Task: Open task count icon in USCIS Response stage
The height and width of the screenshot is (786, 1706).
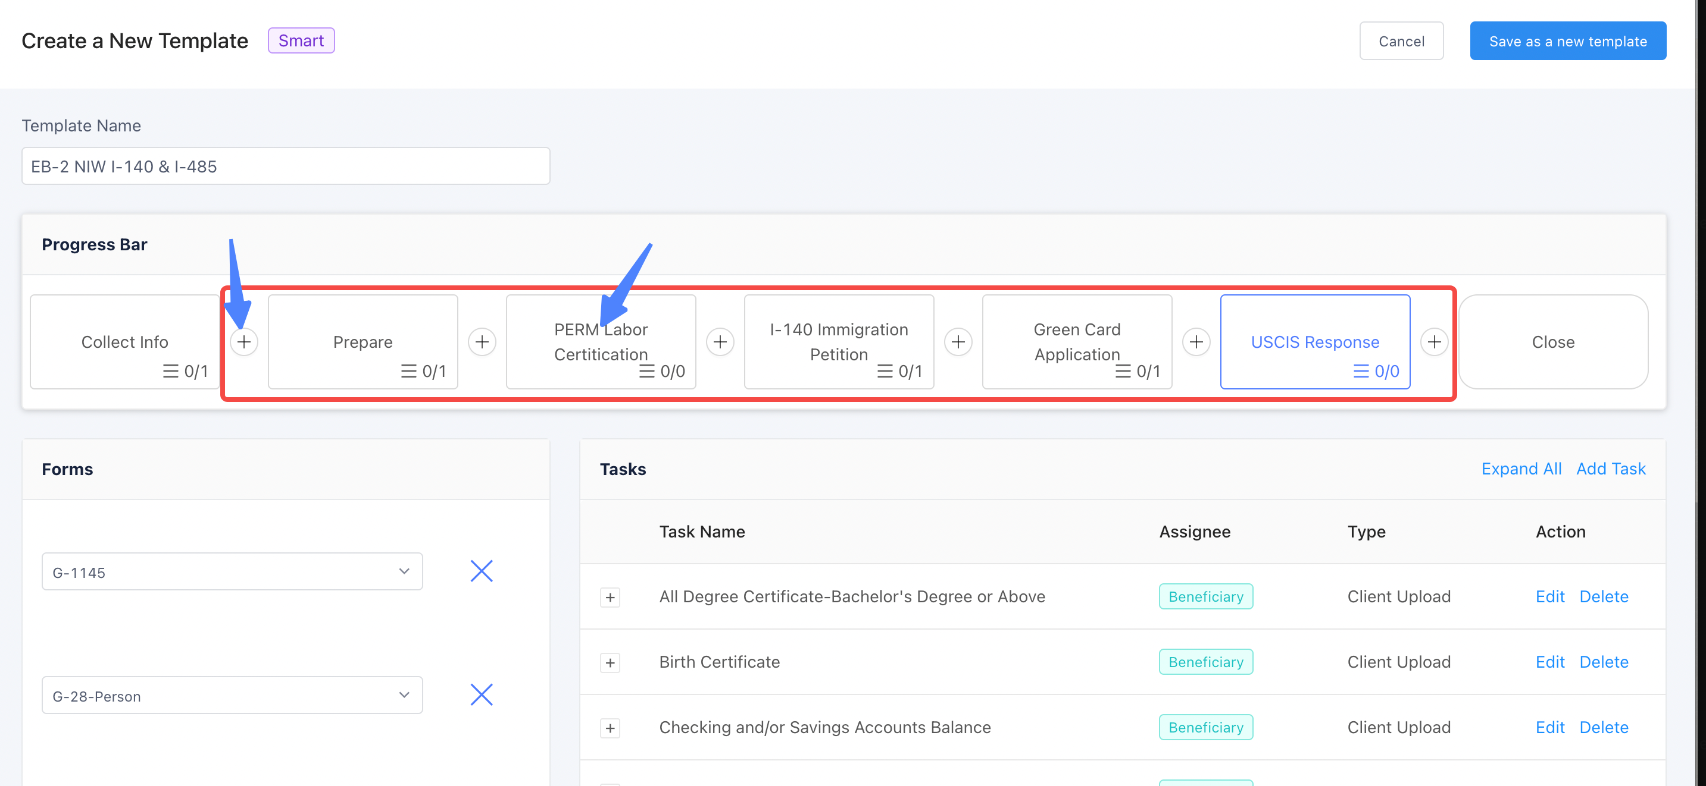Action: click(1361, 371)
